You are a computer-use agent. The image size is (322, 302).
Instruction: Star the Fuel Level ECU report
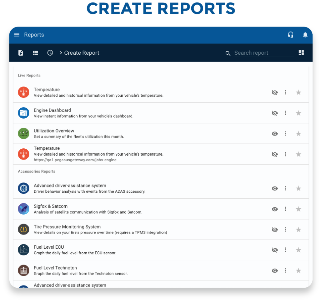[x=298, y=250]
